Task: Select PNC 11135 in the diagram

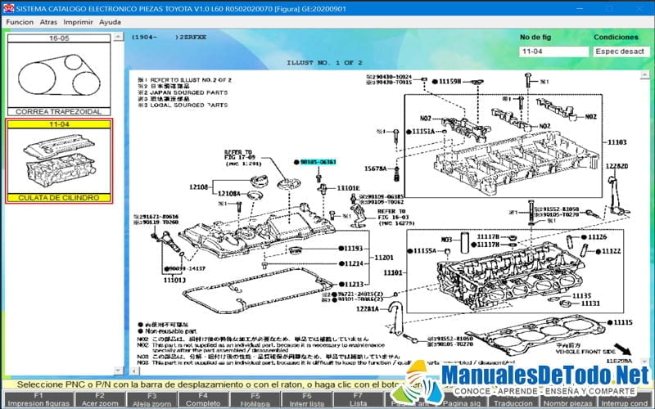Action: [581, 296]
